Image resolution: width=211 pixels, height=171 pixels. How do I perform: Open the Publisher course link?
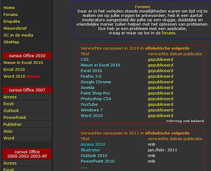(x=13, y=124)
